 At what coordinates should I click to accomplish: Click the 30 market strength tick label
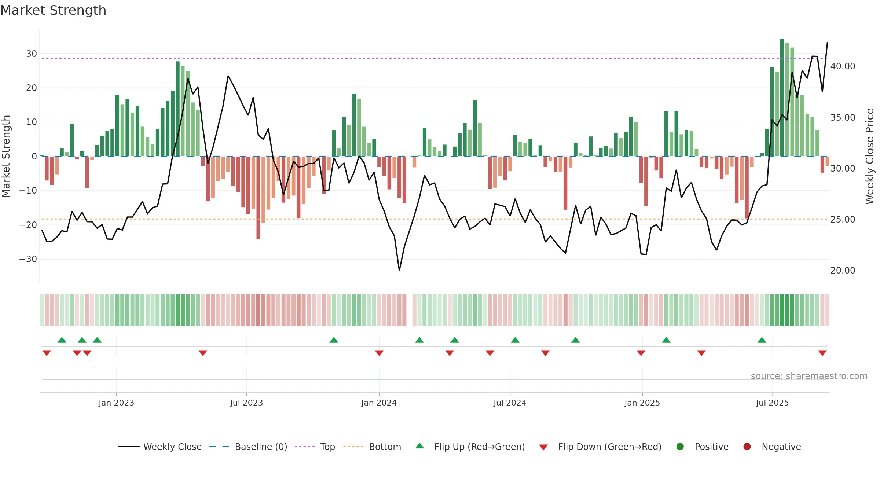point(32,54)
